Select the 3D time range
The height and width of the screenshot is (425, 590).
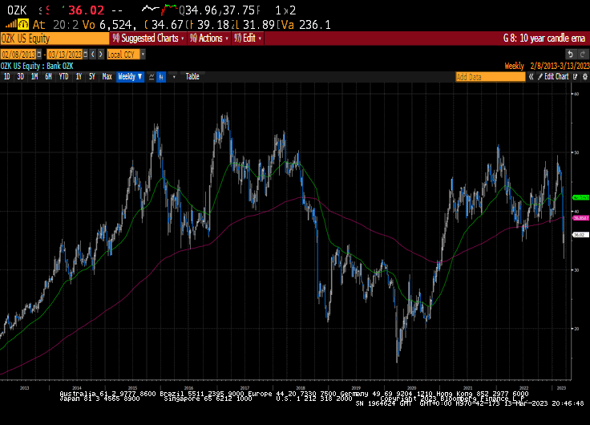tap(20, 77)
